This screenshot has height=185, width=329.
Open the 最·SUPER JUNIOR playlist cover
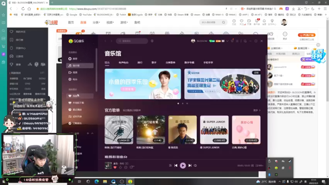[214, 130]
